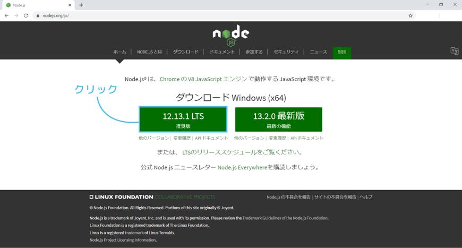The image size is (462, 248).
Task: Click the Node.js logo in the header
Action: (x=230, y=36)
